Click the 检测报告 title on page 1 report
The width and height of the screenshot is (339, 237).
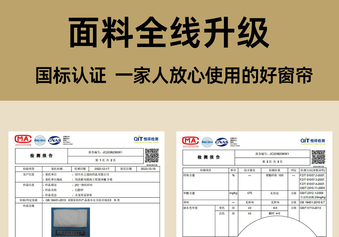[42, 156]
